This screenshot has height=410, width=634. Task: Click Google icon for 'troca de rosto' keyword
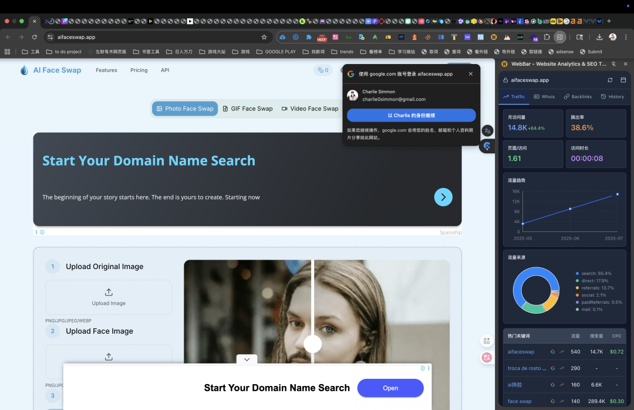553,368
